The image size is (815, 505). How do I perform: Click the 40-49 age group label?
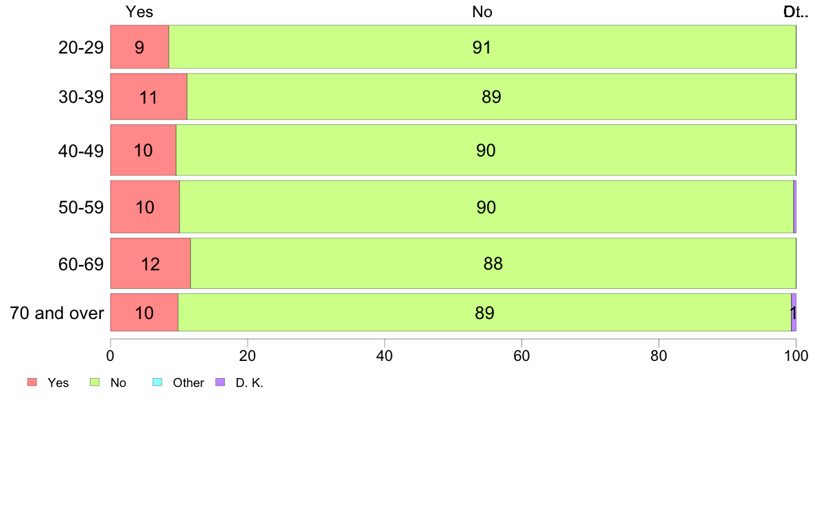[x=81, y=151]
